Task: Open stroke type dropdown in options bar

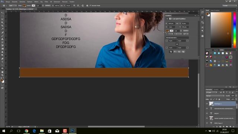Action: coord(48,6)
